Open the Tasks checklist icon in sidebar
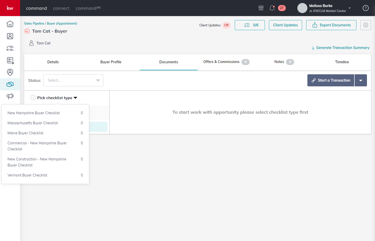Viewport: 375px width, 241px height. pyautogui.click(x=10, y=48)
